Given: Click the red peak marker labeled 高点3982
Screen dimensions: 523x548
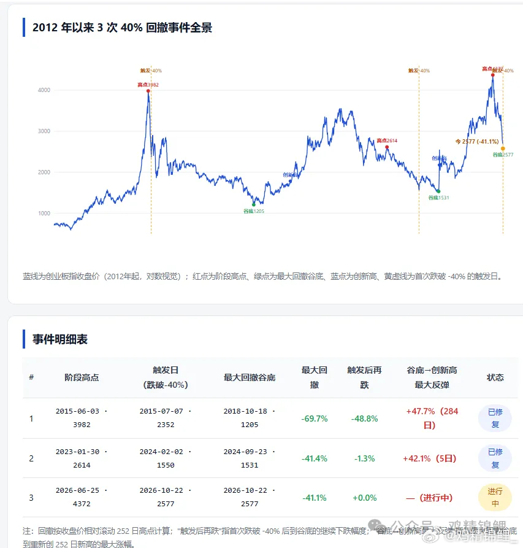Looking at the screenshot, I should [148, 91].
